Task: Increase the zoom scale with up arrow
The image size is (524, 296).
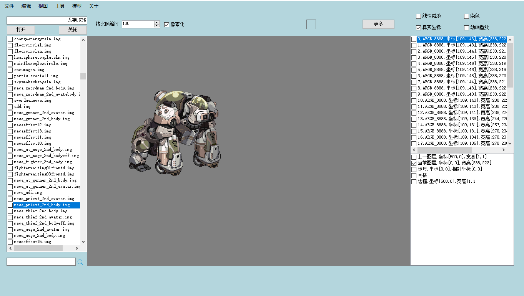Action: 156,22
